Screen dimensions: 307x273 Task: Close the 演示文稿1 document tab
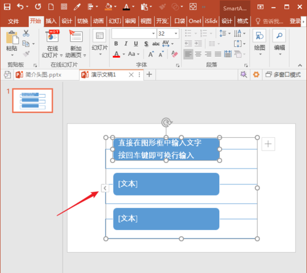pos(131,74)
